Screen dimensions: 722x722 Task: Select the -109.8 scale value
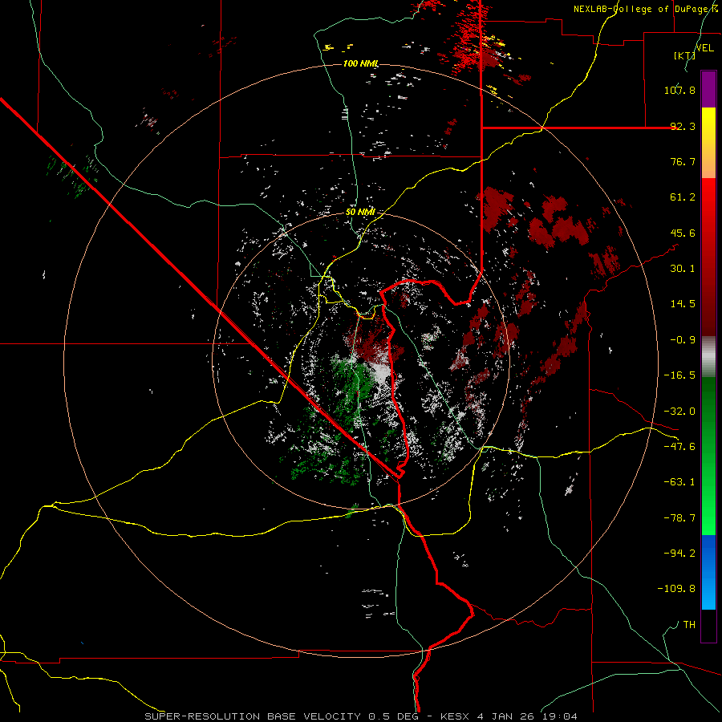coord(677,589)
